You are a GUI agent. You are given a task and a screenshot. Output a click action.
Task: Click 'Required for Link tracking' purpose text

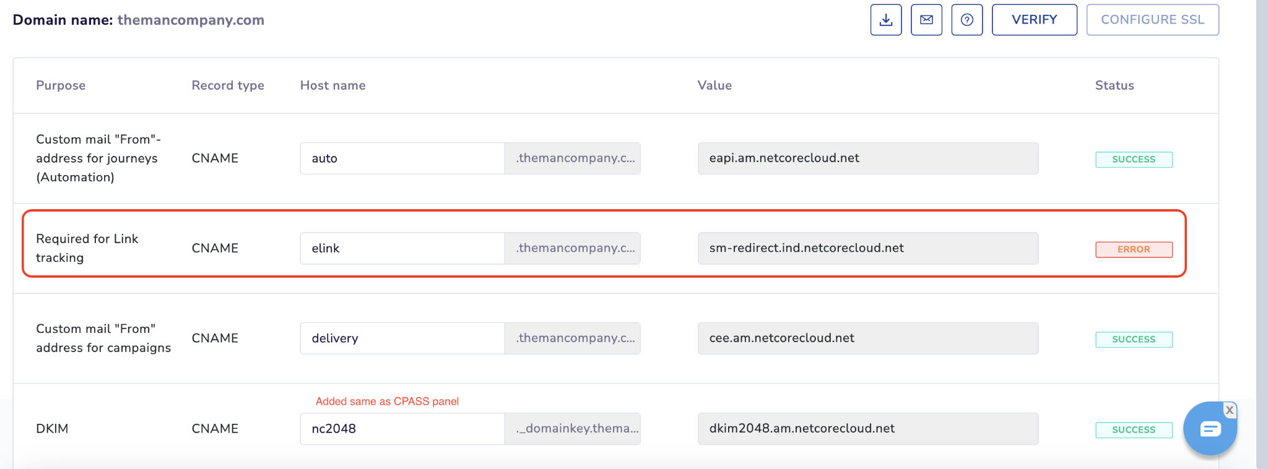point(87,248)
